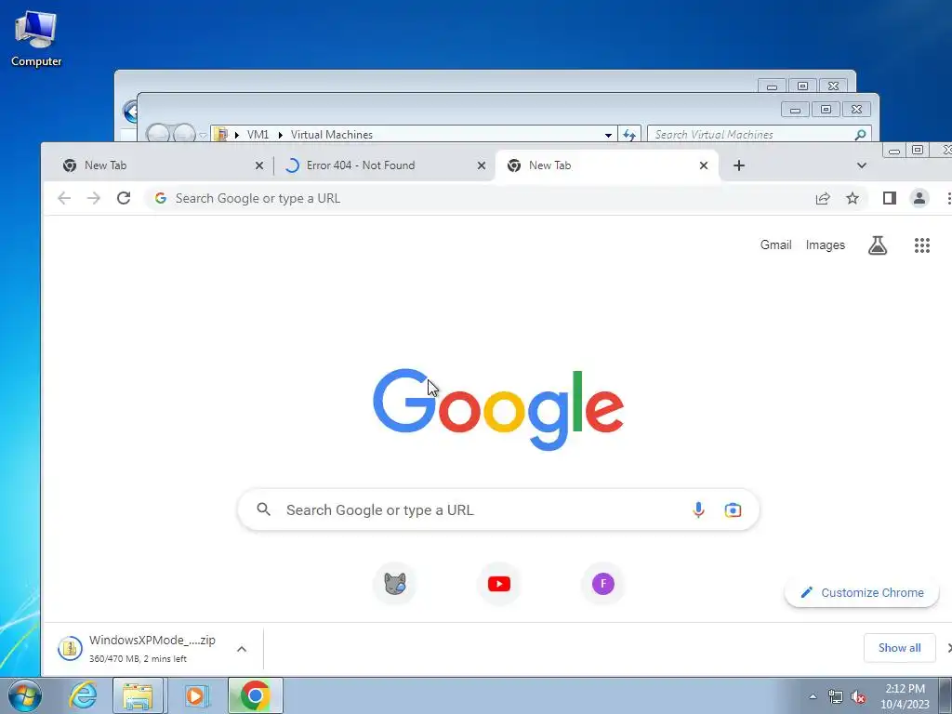Open the Windows Start menu
This screenshot has height=714, width=952.
25,695
